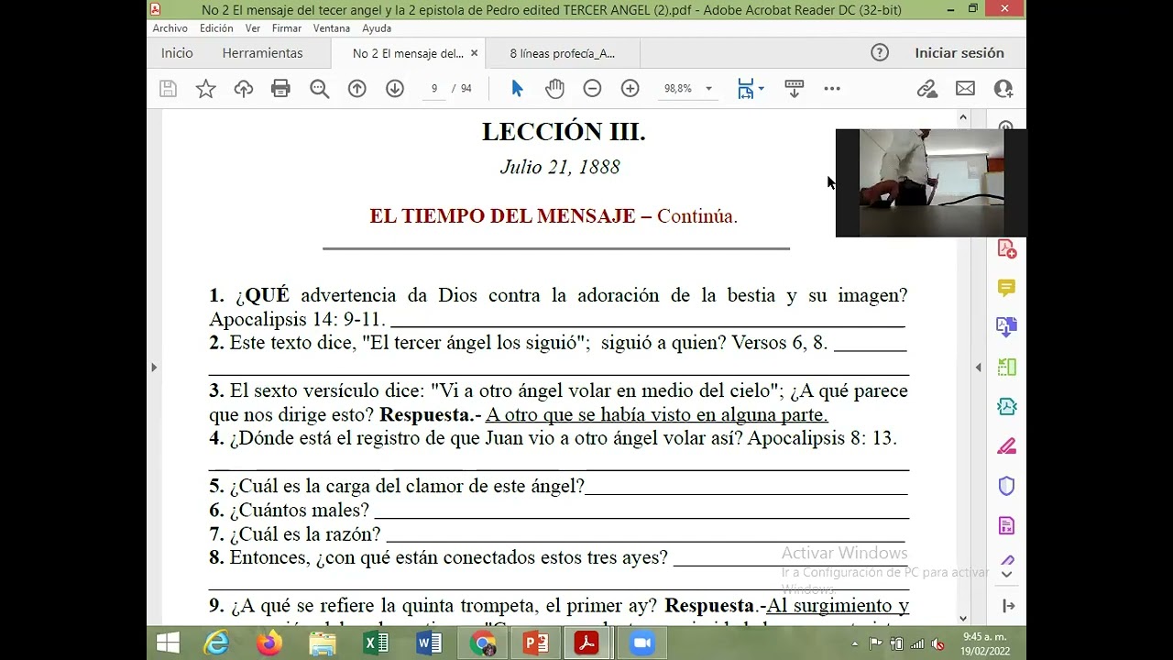Open the Ayuda menu
Image resolution: width=1173 pixels, height=660 pixels.
(x=377, y=28)
